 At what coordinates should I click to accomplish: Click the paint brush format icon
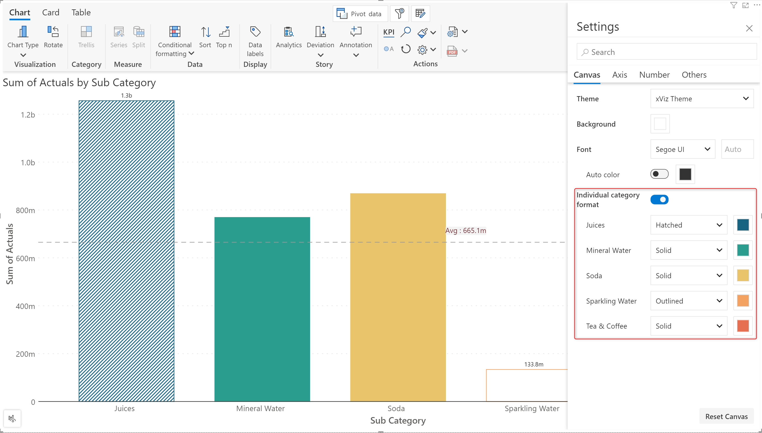422,32
